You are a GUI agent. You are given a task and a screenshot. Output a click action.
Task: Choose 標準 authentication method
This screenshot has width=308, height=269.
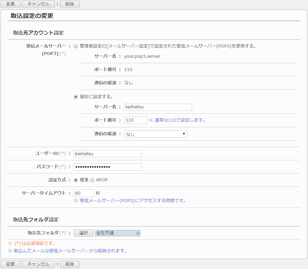coord(76,180)
